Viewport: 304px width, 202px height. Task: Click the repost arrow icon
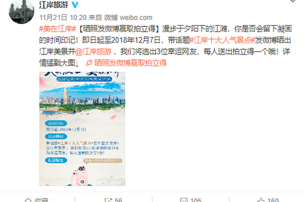[108, 200]
